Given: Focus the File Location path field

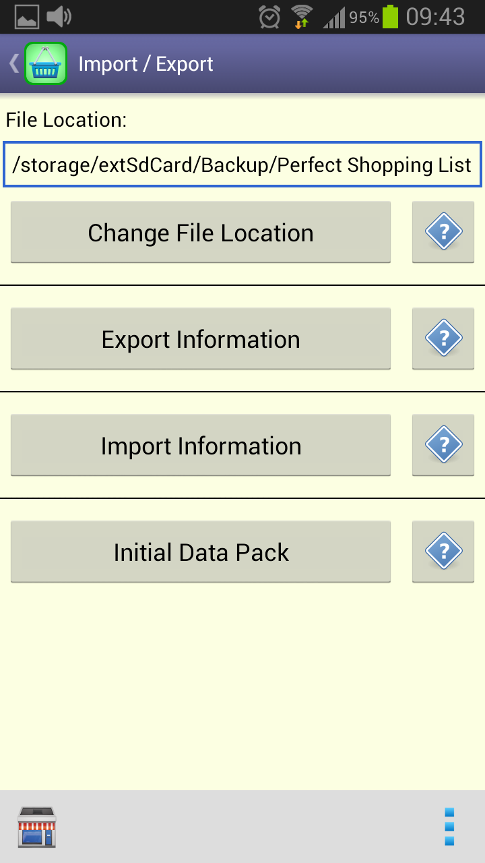Looking at the screenshot, I should click(x=243, y=165).
